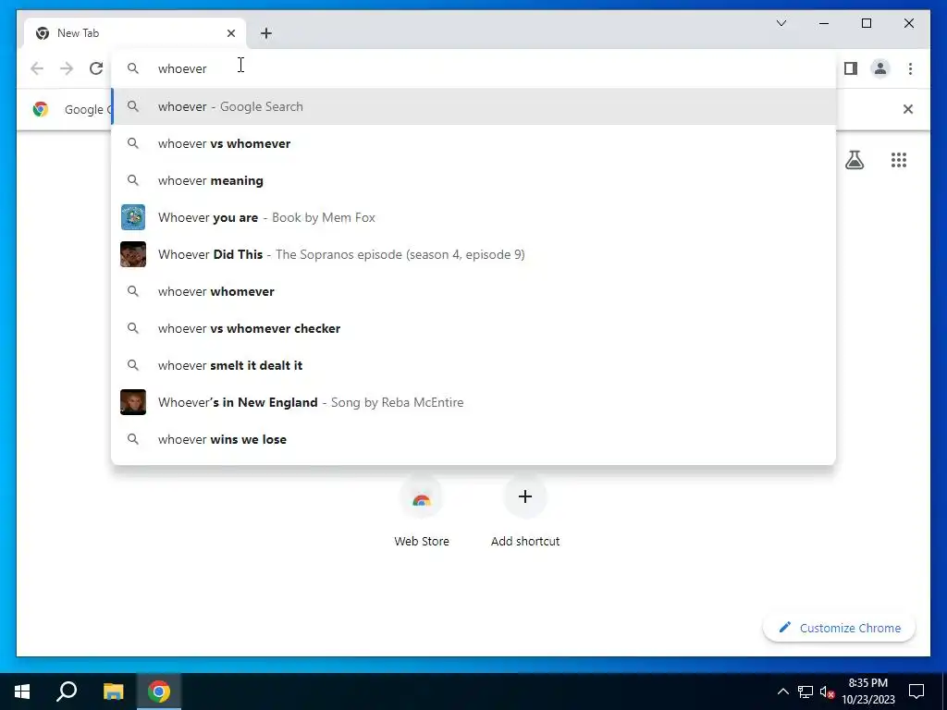Viewport: 947px width, 710px height.
Task: Click the search magnifier beside 'whoever' in the omnibox
Action: point(133,68)
